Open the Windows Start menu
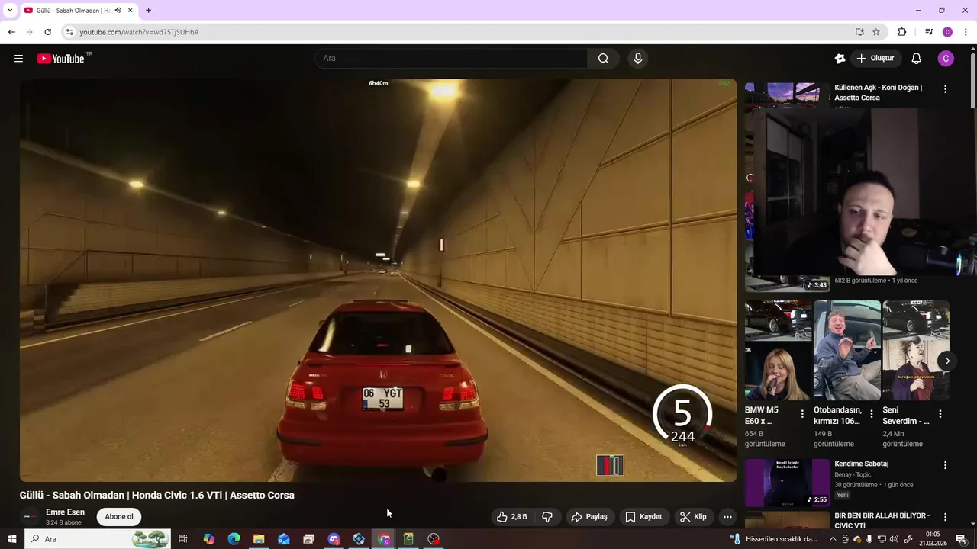 12,539
